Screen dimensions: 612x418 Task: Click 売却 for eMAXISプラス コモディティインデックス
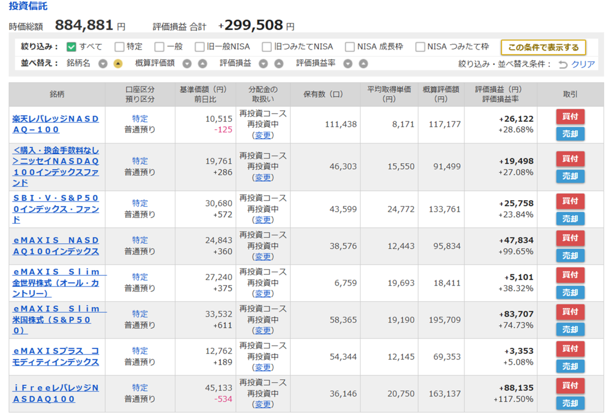[570, 366]
